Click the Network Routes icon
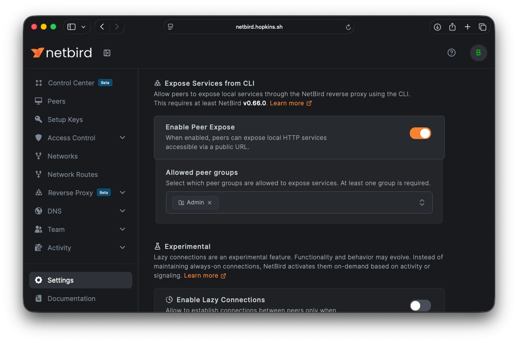The image size is (518, 343). coord(38,174)
